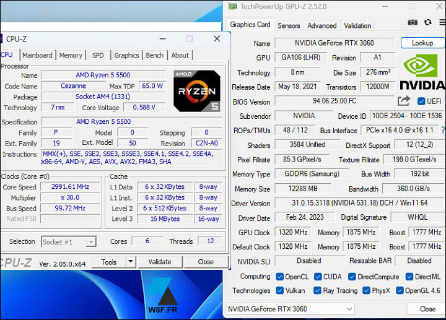Click Max TDP value 65.0 W
The height and width of the screenshot is (320, 446).
[x=152, y=86]
